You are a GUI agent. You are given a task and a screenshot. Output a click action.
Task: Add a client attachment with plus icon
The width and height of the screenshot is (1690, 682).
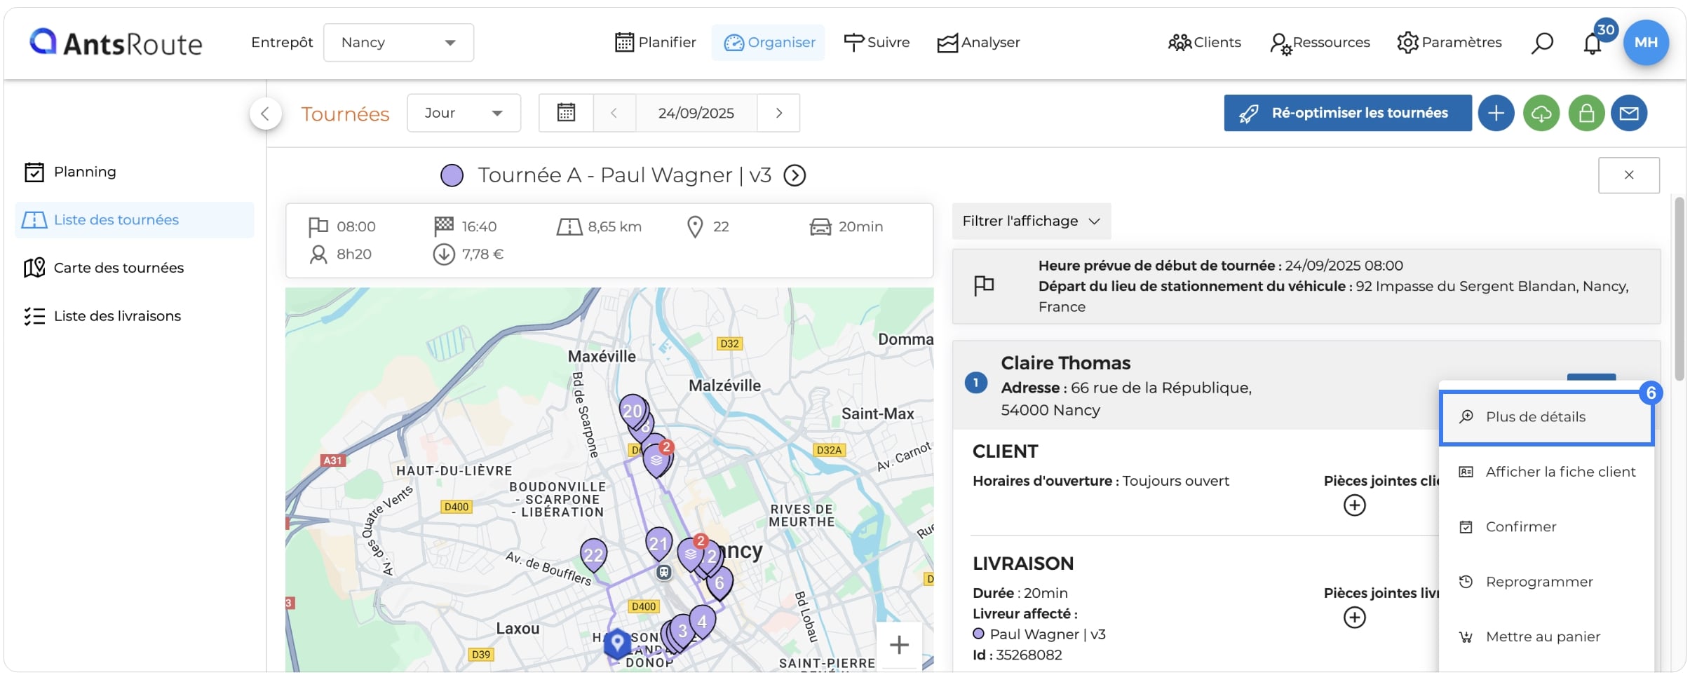1354,505
